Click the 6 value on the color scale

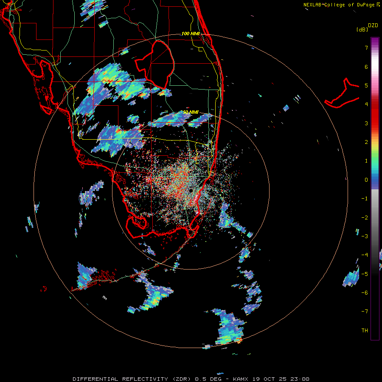point(366,67)
